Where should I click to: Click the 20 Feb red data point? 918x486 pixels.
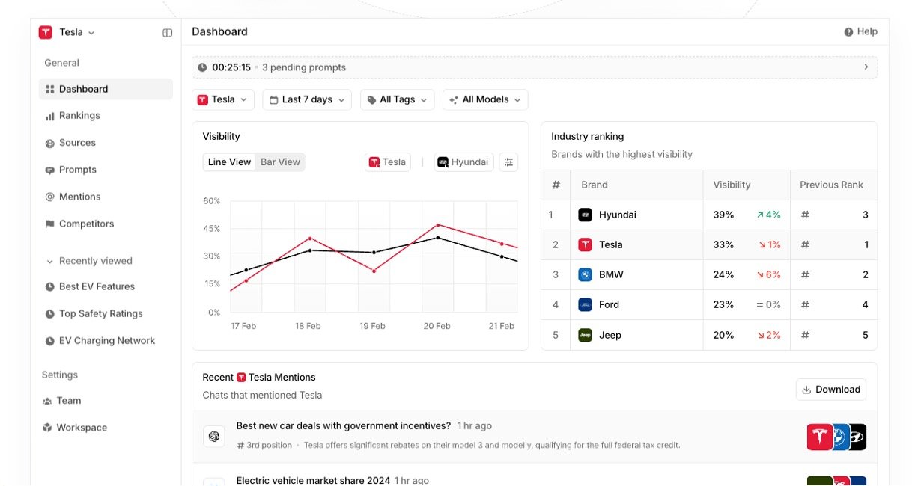tap(437, 225)
